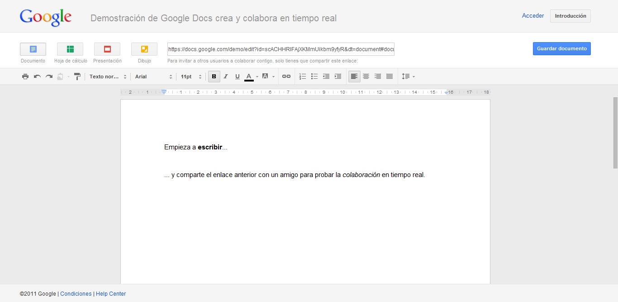This screenshot has height=302, width=618.
Task: Click the print icon in the toolbar
Action: point(25,77)
